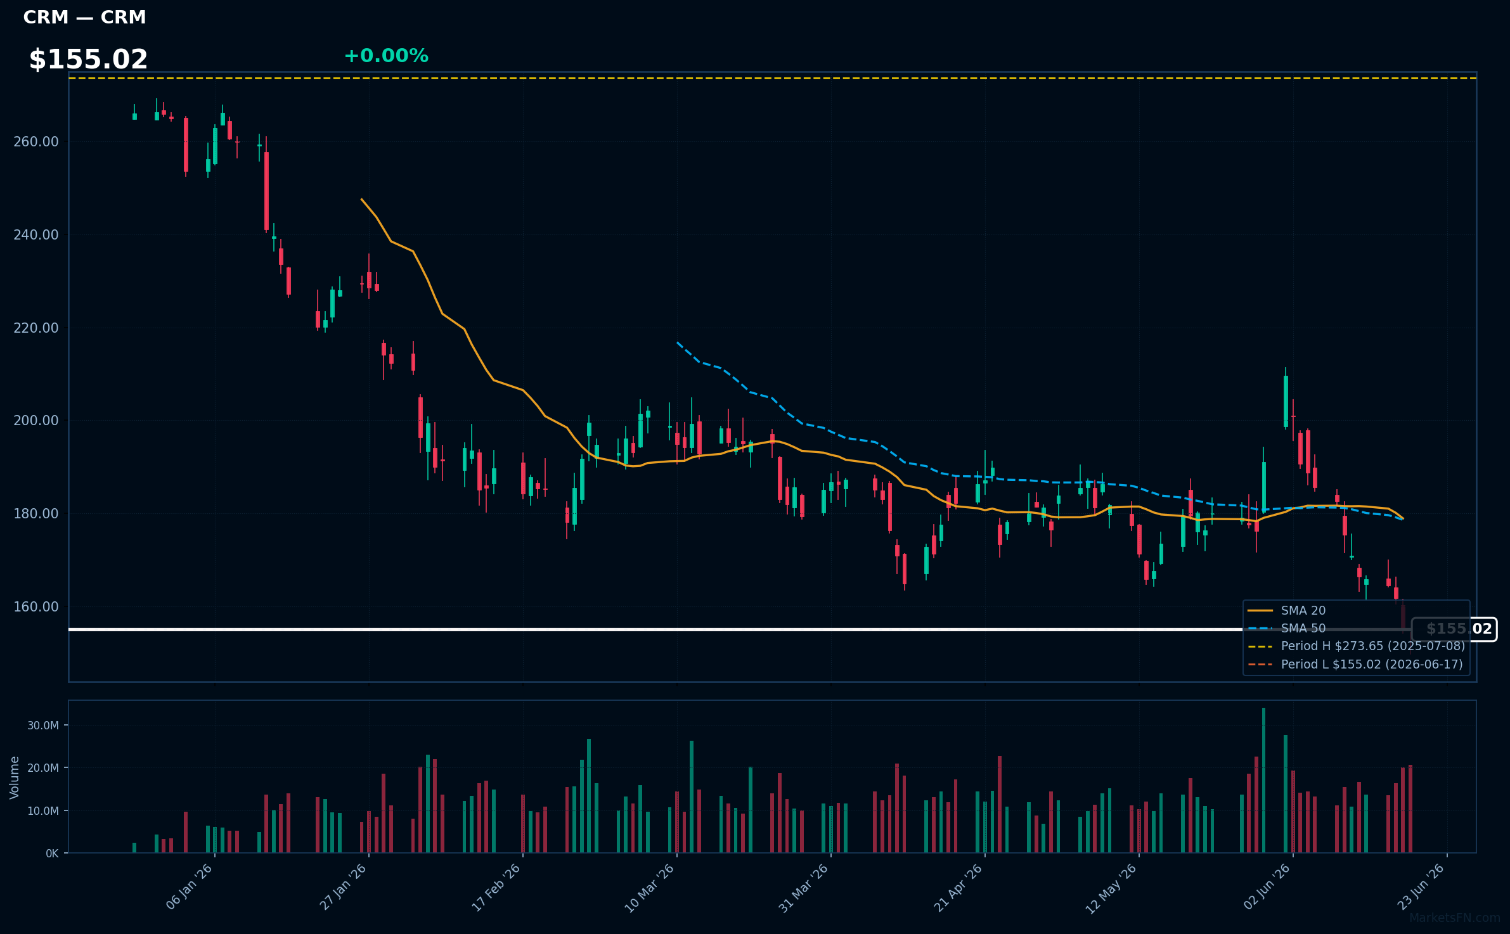Click the tallest volume bar above 30.0M

coord(1263,780)
